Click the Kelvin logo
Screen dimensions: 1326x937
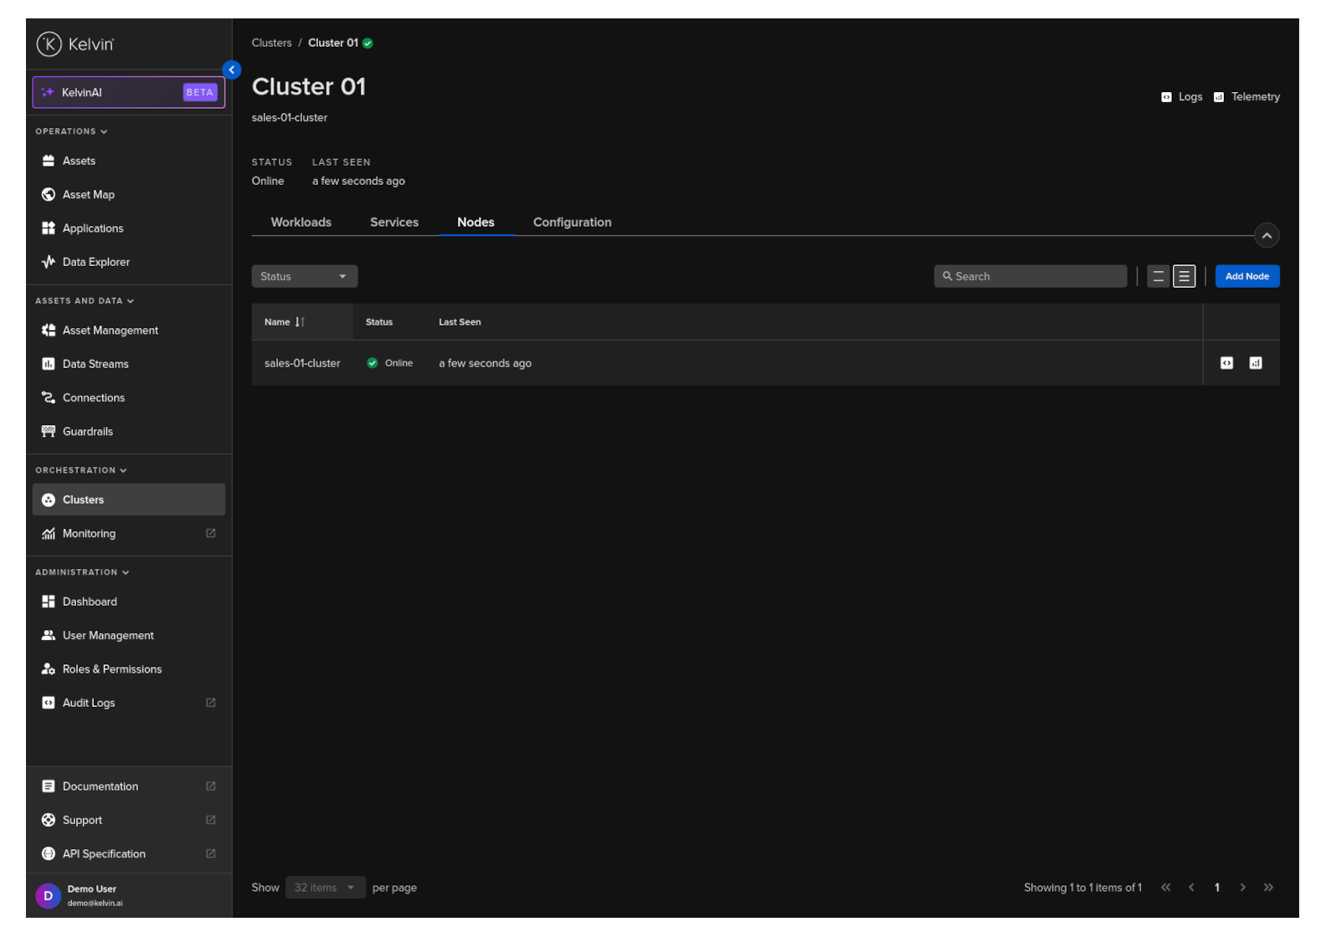point(75,44)
